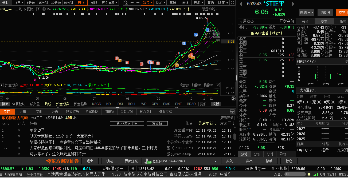Image resolution: width=348 pixels, height=178 pixels.
Task: Toggle the KDJ indicator
Action: click(109, 104)
